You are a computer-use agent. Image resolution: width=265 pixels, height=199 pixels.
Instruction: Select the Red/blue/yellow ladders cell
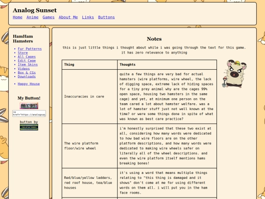[x=90, y=183]
